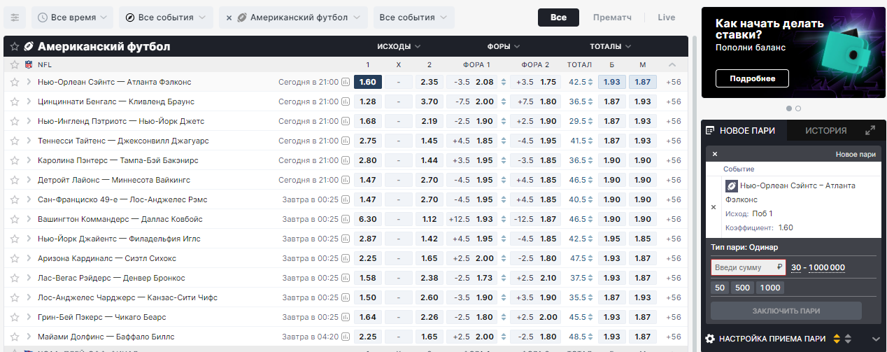This screenshot has height=352, width=887.
Task: Click the maximum stake 1 000 000 link
Action: coord(827,267)
